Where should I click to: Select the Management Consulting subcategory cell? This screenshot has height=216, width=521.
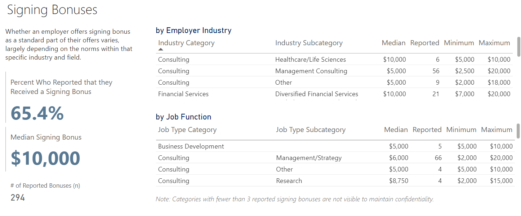point(311,71)
